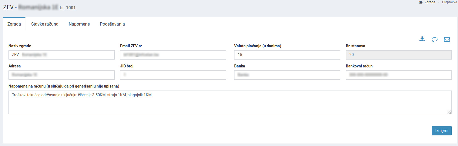Click the envelope email icon

pos(447,40)
